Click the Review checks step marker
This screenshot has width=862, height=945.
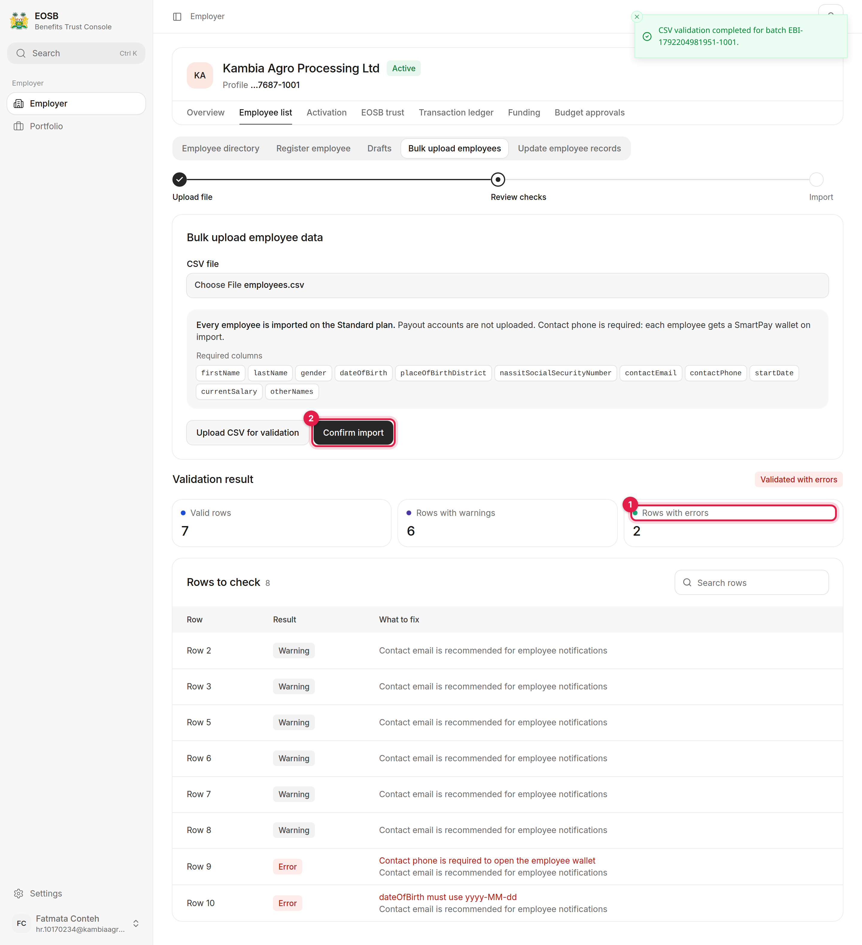coord(498,180)
